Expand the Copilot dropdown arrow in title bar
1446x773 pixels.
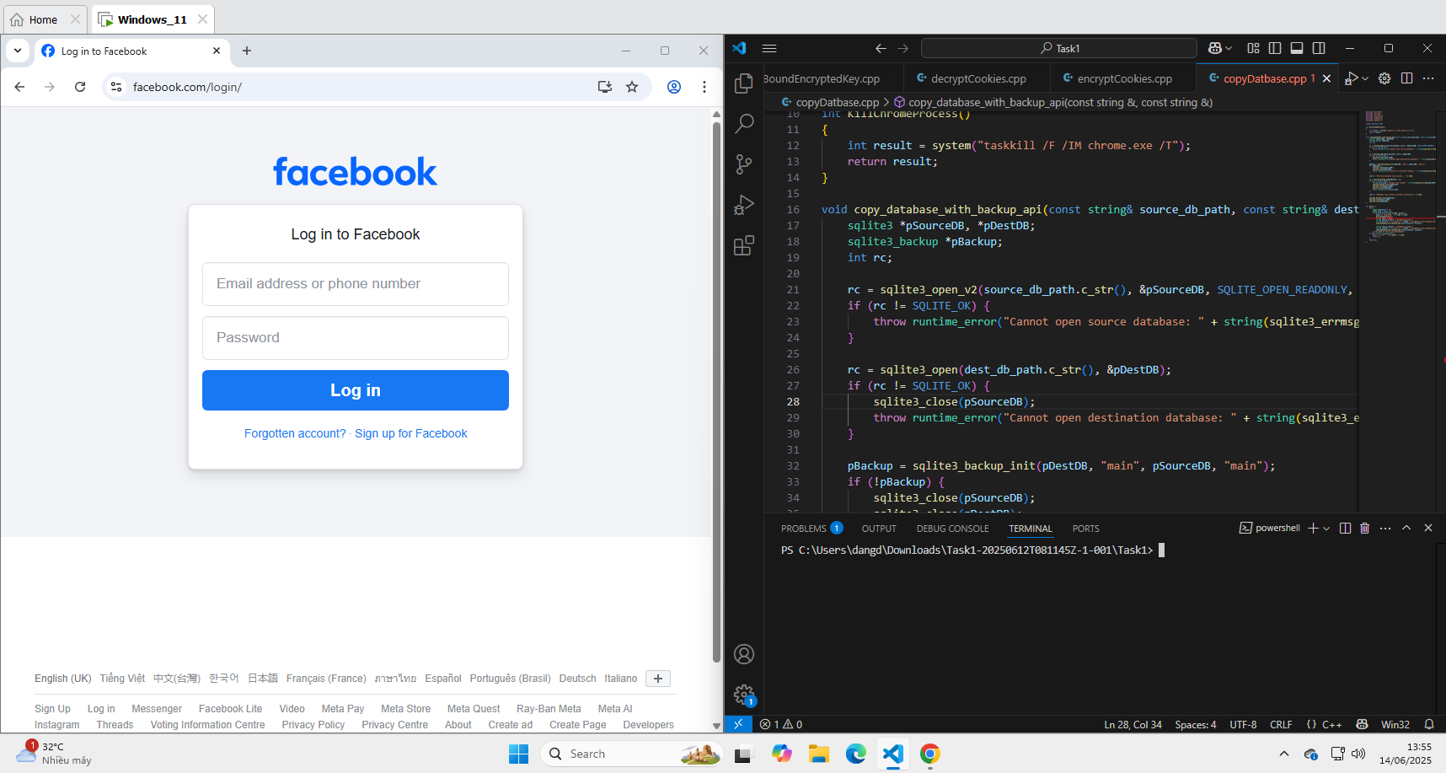click(1229, 49)
